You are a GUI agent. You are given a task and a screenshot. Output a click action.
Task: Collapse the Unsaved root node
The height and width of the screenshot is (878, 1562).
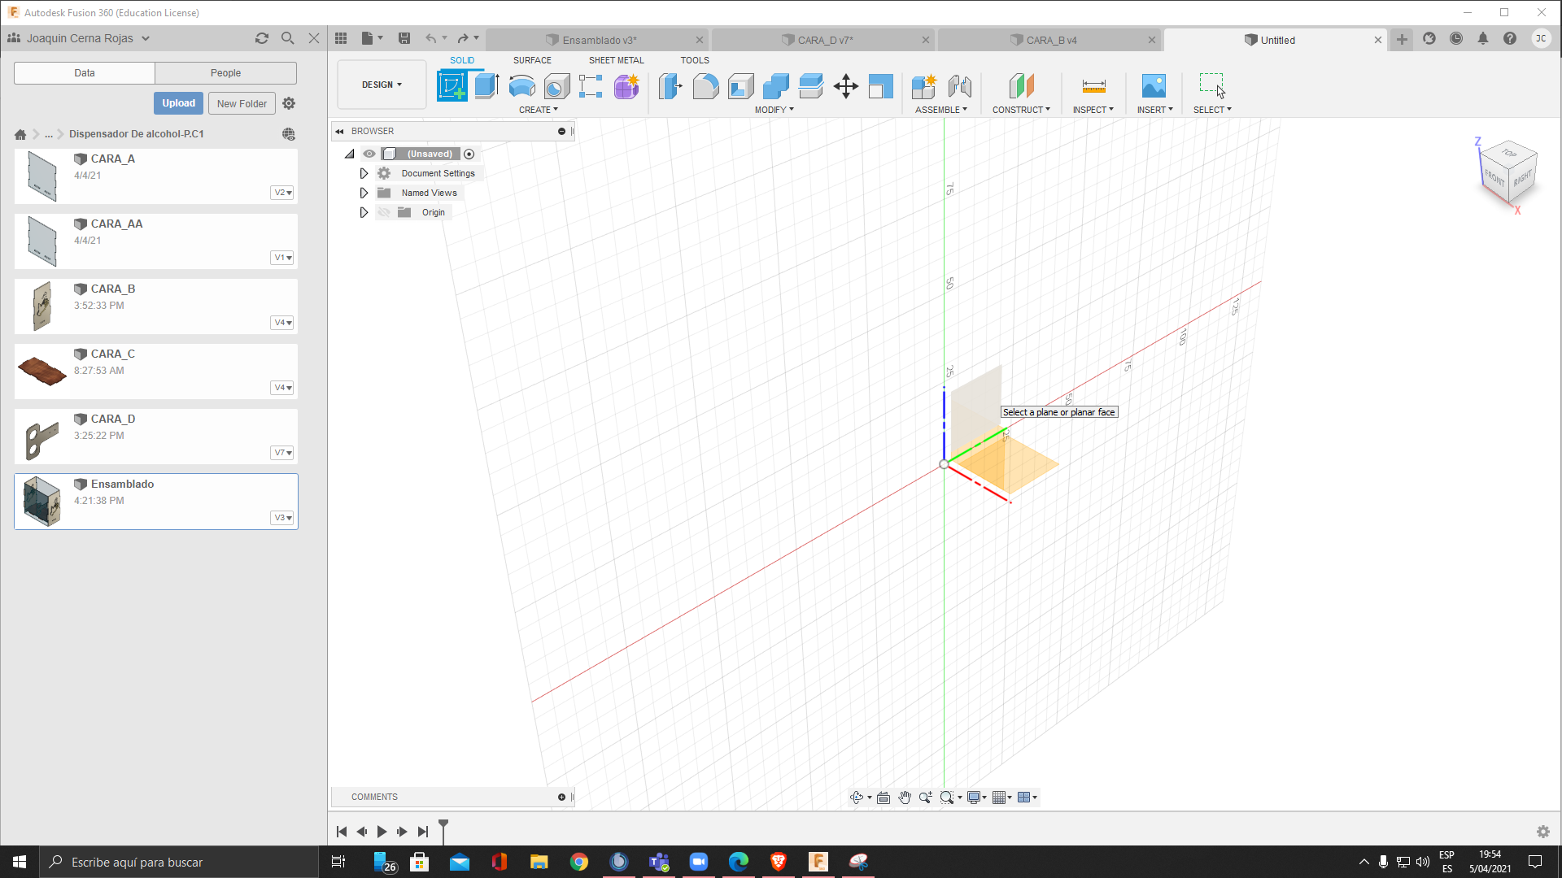pyautogui.click(x=350, y=154)
